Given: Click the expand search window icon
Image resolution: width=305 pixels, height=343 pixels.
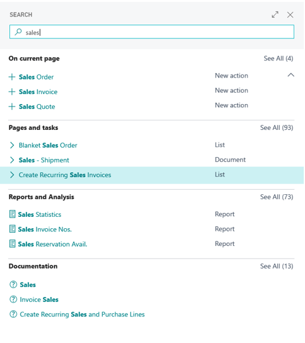Looking at the screenshot, I should click(276, 15).
